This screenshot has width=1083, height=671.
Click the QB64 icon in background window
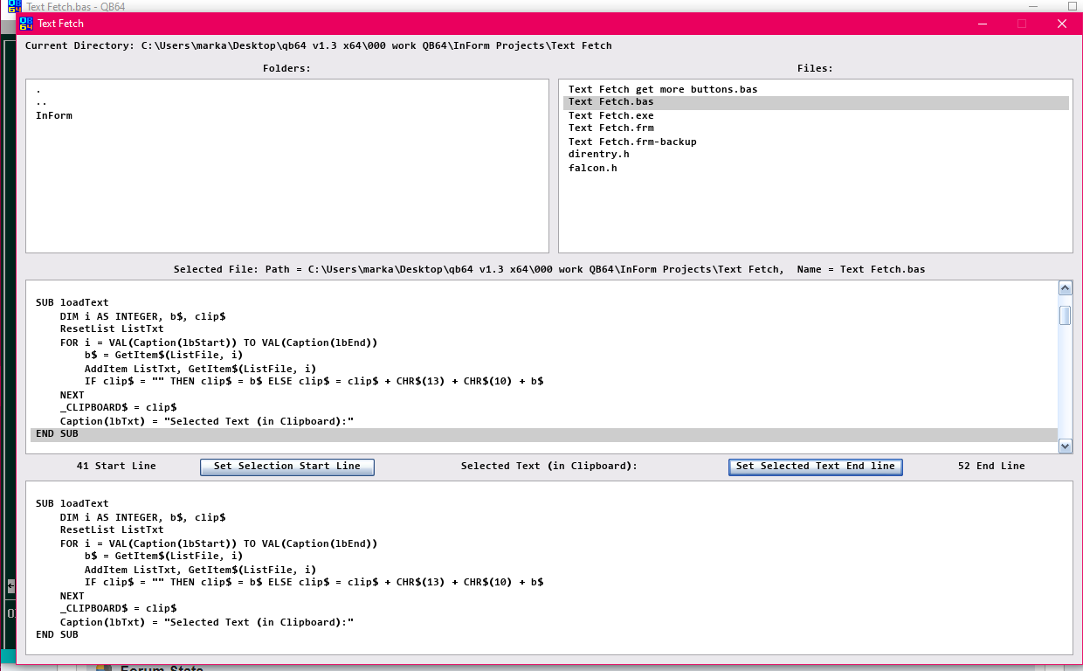click(14, 6)
